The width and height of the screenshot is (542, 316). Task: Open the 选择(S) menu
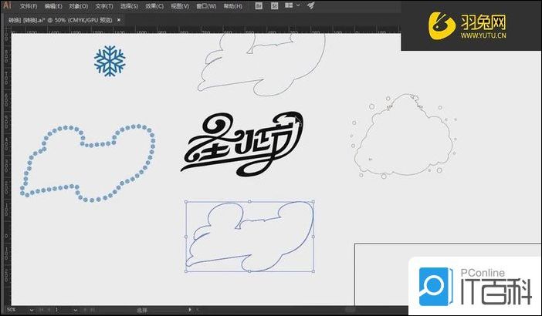129,6
